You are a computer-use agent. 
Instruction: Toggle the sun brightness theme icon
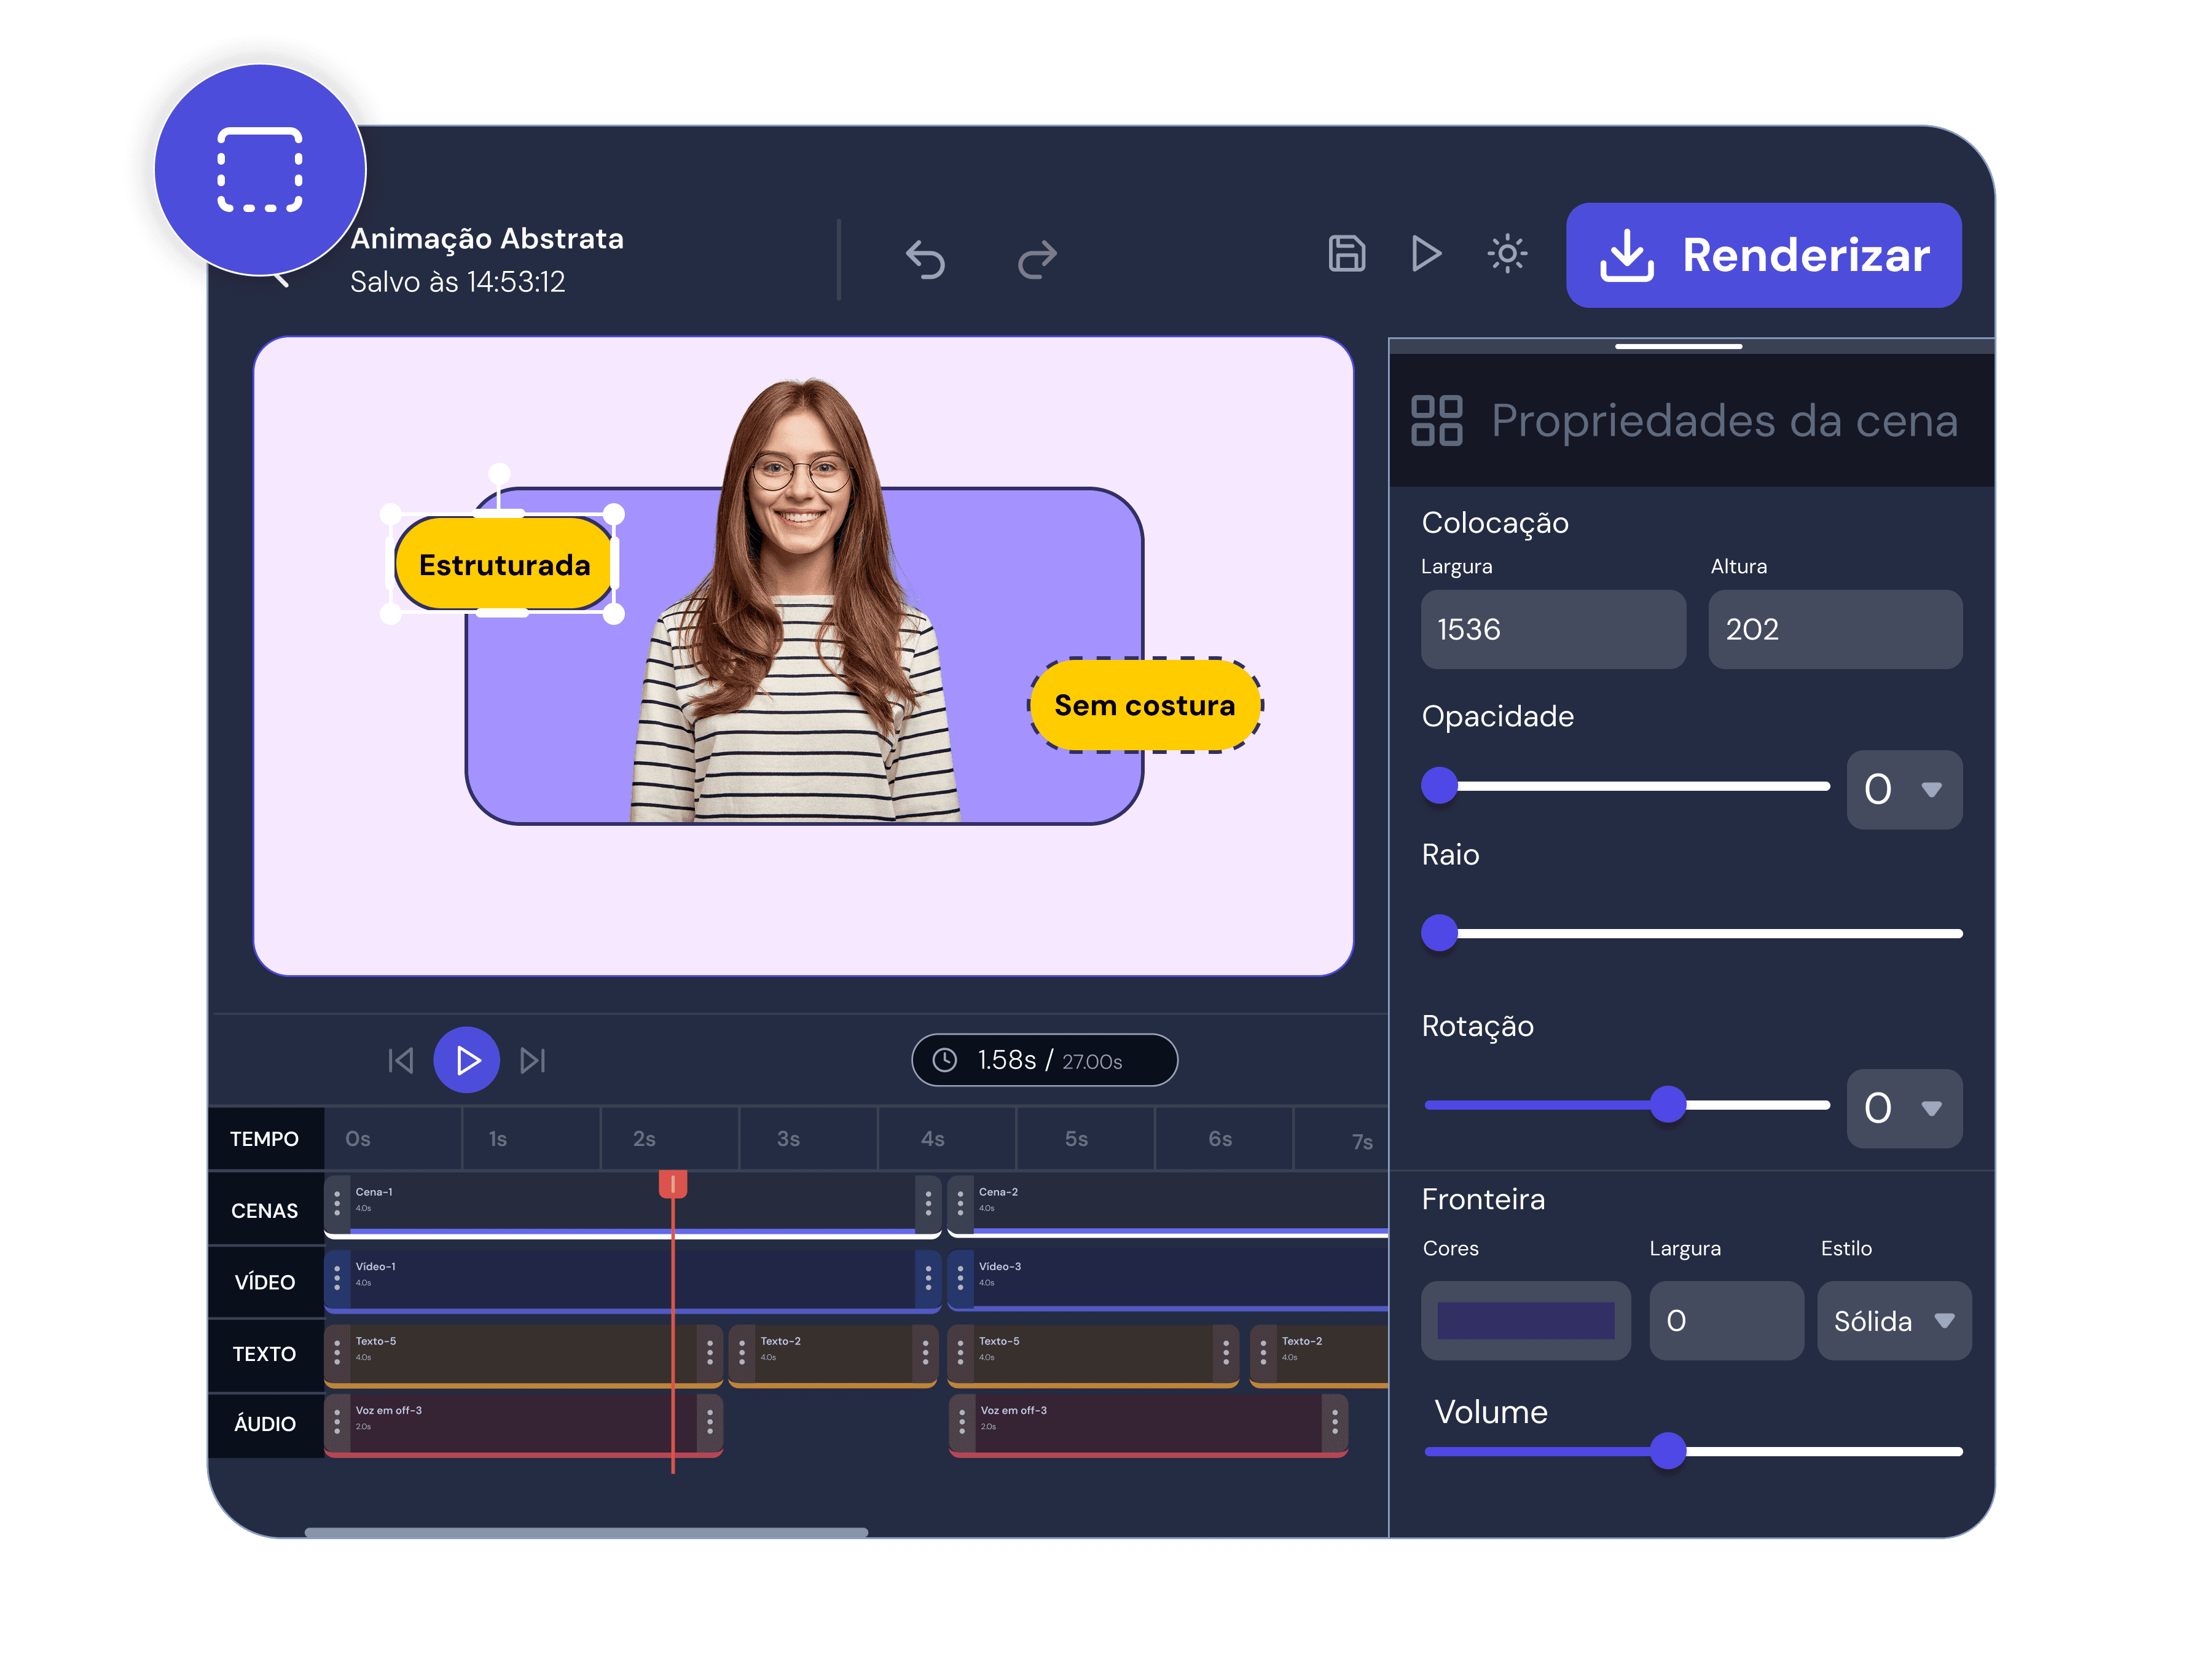1507,253
